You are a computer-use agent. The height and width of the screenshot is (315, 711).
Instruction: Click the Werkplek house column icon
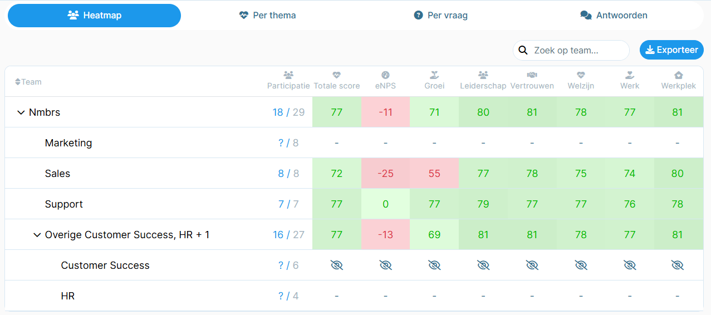678,75
